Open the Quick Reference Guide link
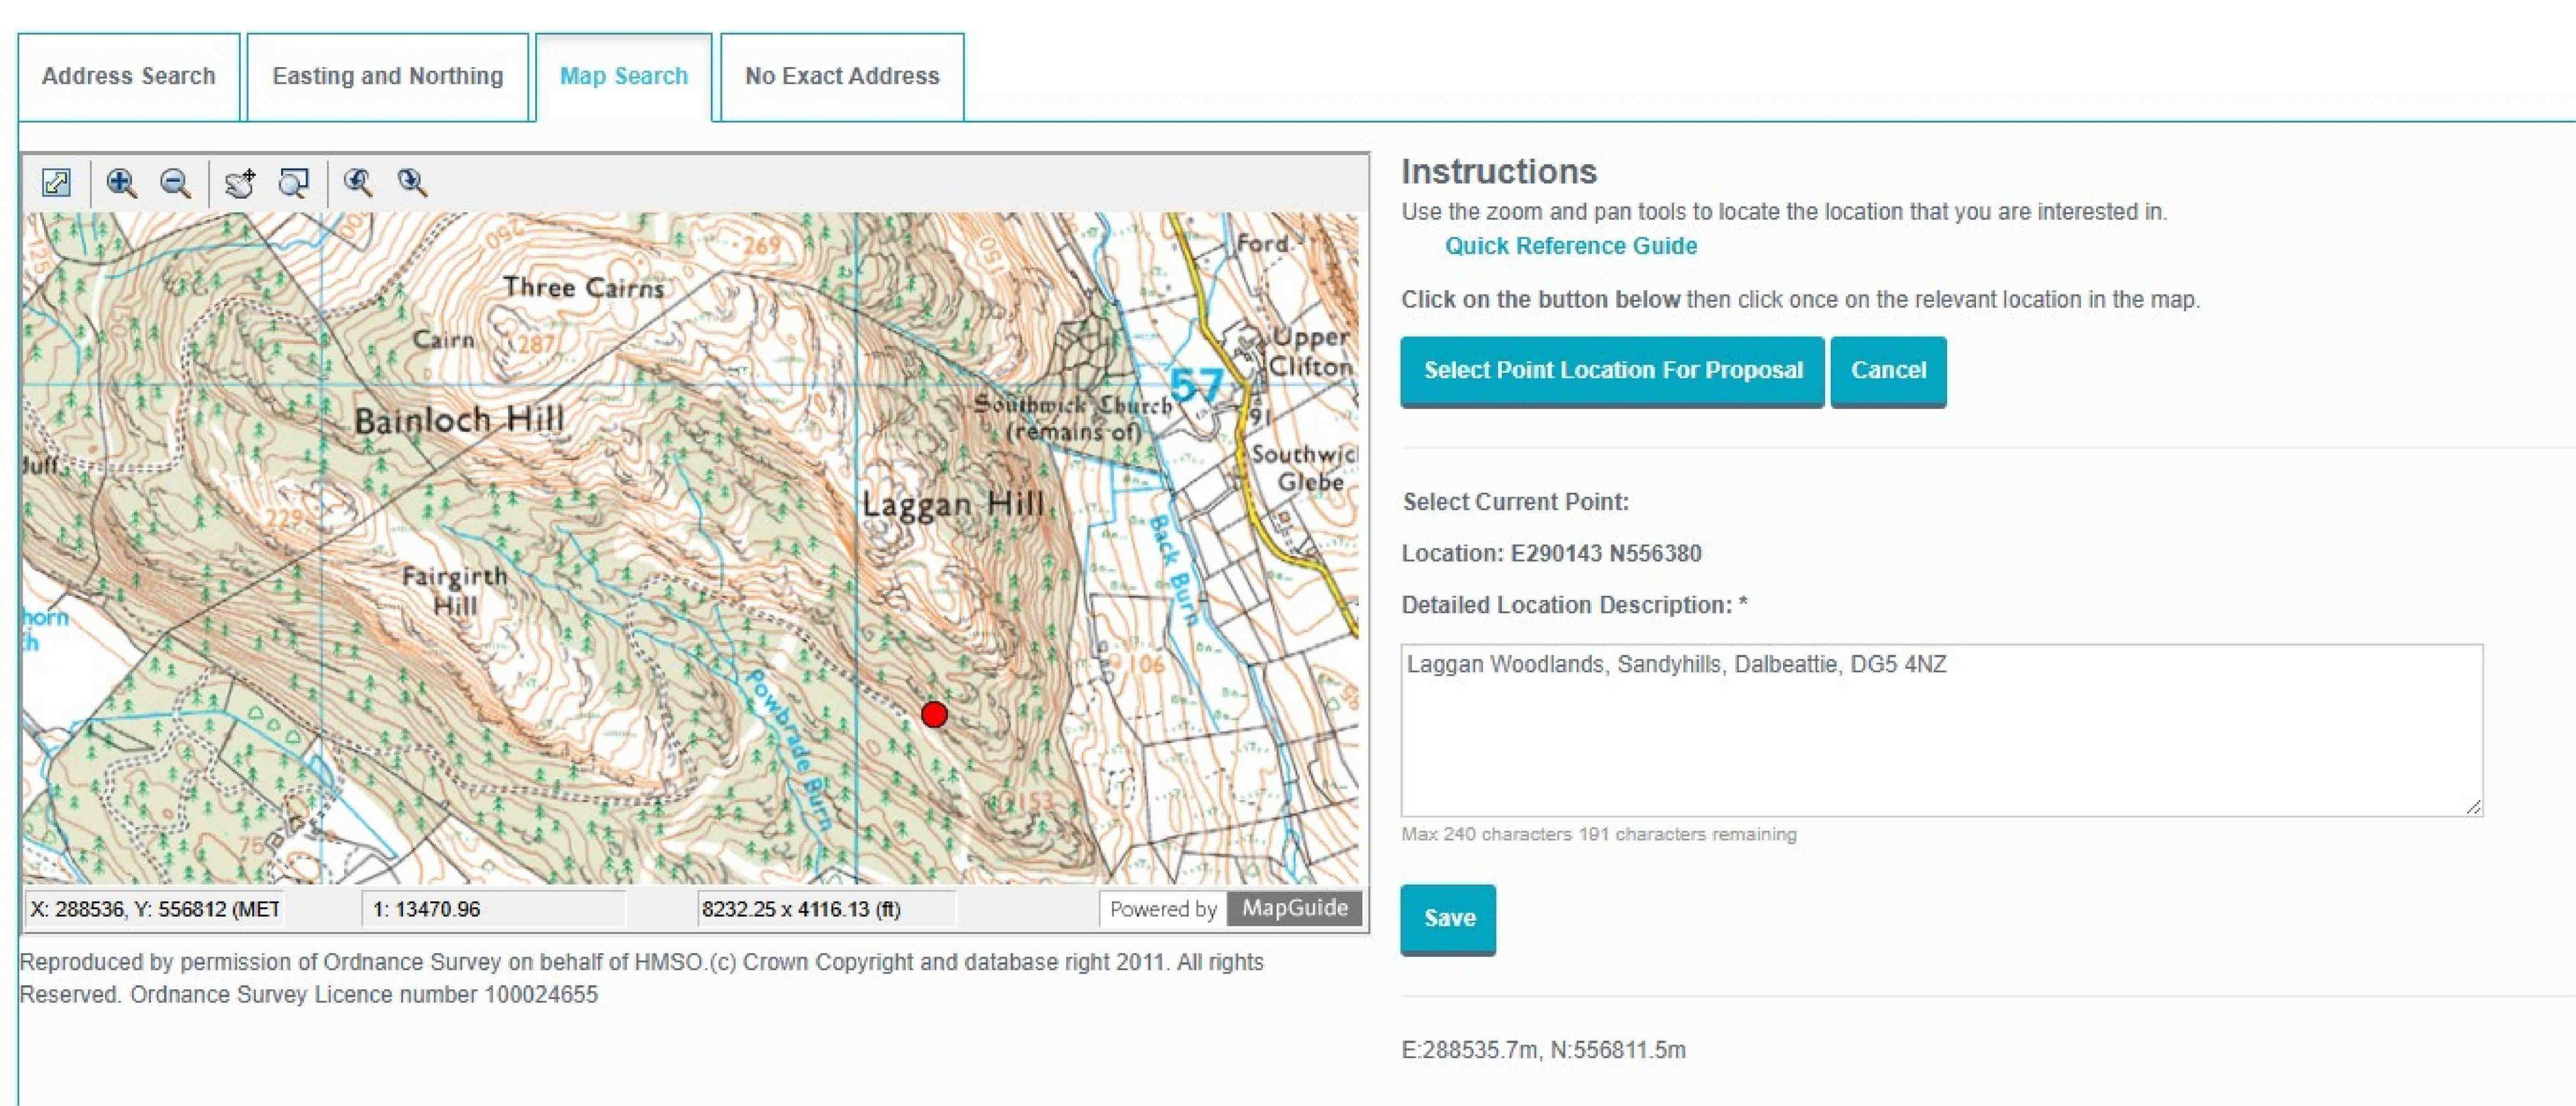 tap(1570, 246)
